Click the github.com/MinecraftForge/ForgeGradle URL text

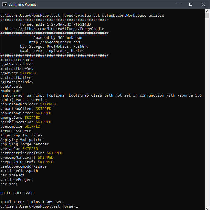(55, 29)
